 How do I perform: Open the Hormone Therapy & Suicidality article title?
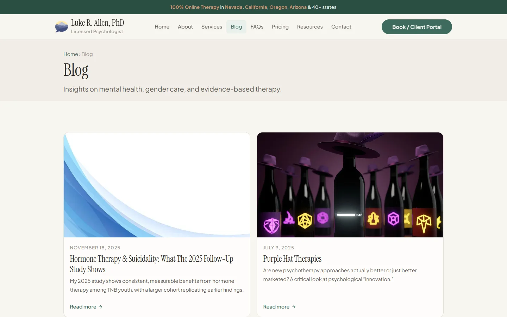pyautogui.click(x=151, y=264)
